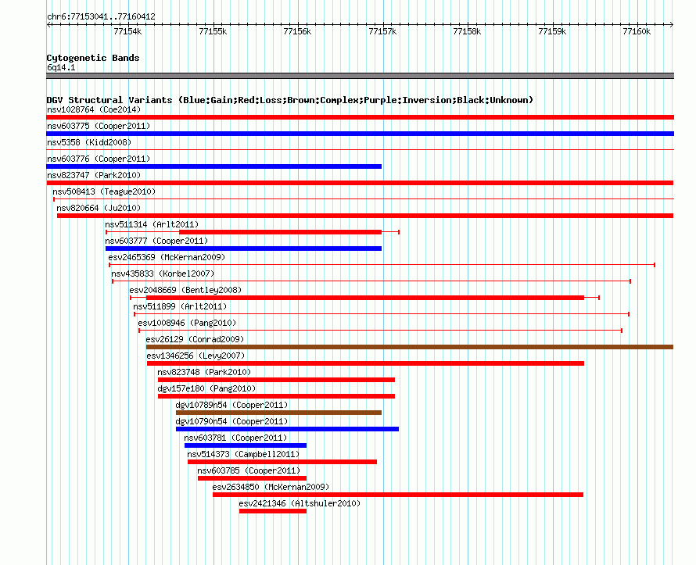
Task: Select the brown esv26129 complex bar
Action: 410,347
